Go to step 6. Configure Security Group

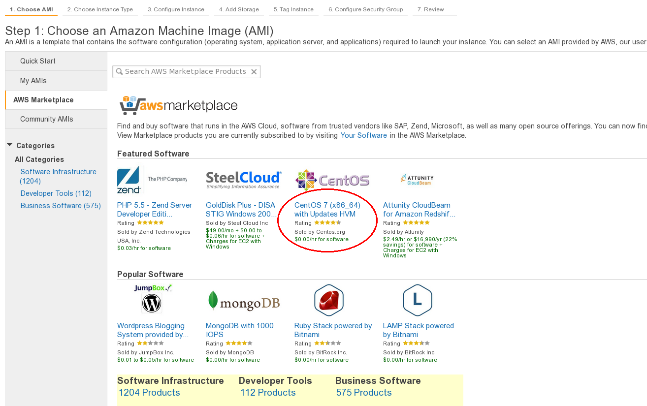tap(365, 9)
